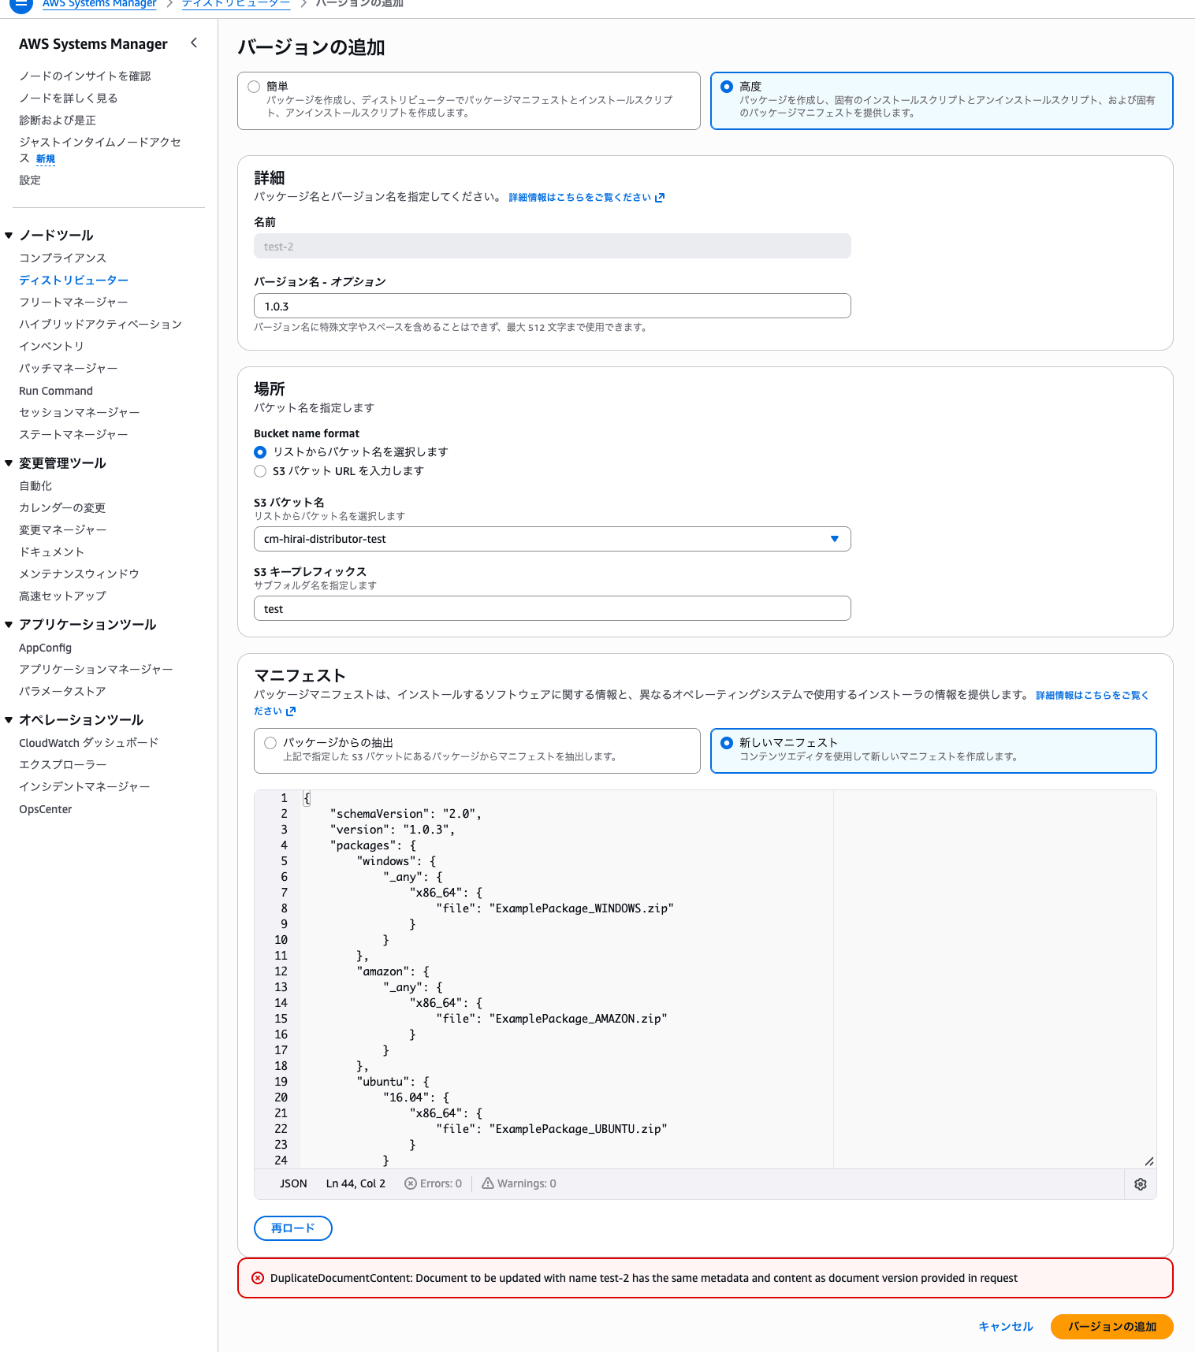This screenshot has height=1352, width=1195.
Task: Open エクスプローラー in sidebar
Action: pyautogui.click(x=63, y=765)
